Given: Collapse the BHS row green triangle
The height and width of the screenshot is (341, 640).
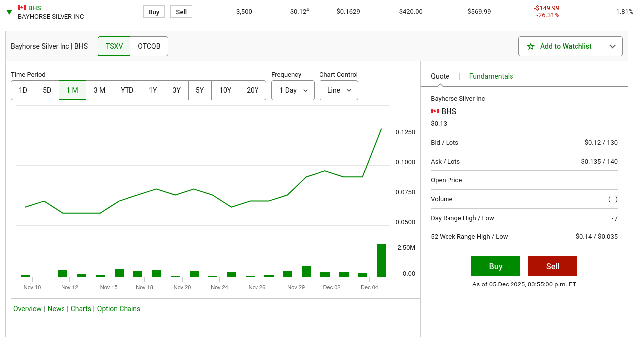Looking at the screenshot, I should tap(9, 12).
